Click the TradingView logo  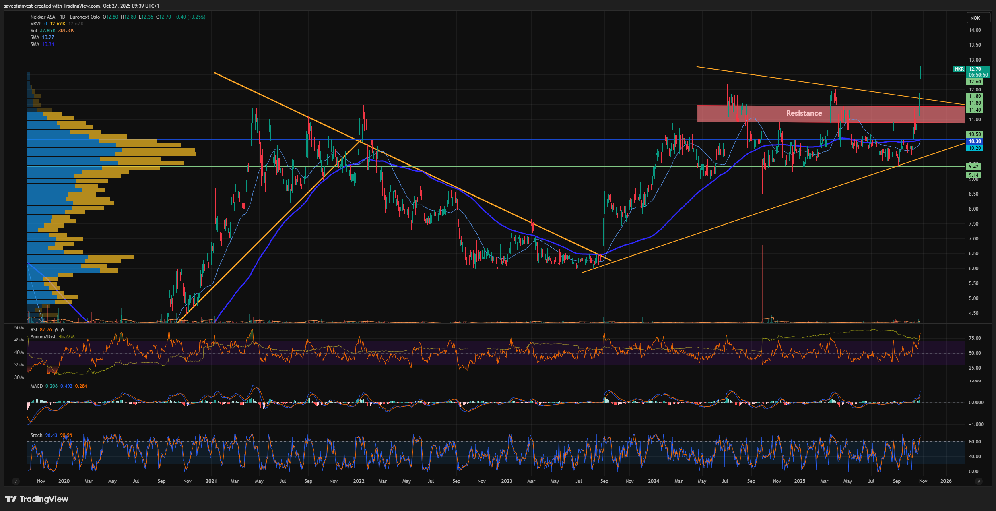point(37,499)
